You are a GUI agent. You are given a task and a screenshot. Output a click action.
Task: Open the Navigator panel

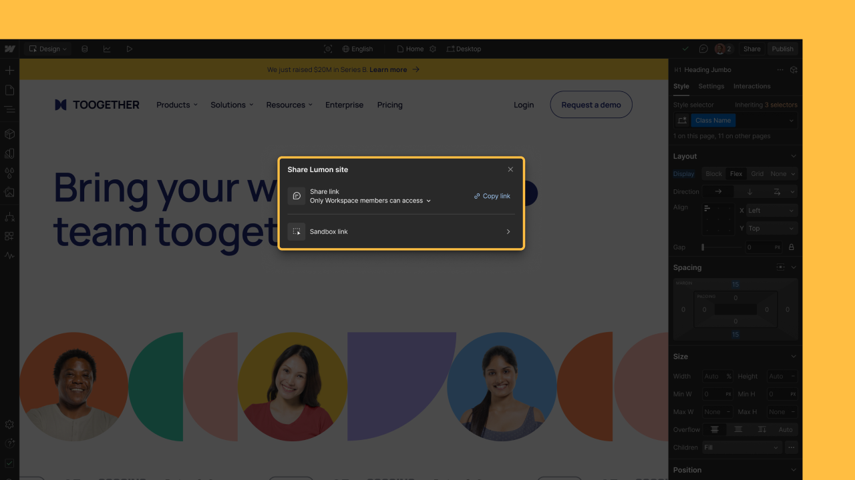(x=9, y=109)
